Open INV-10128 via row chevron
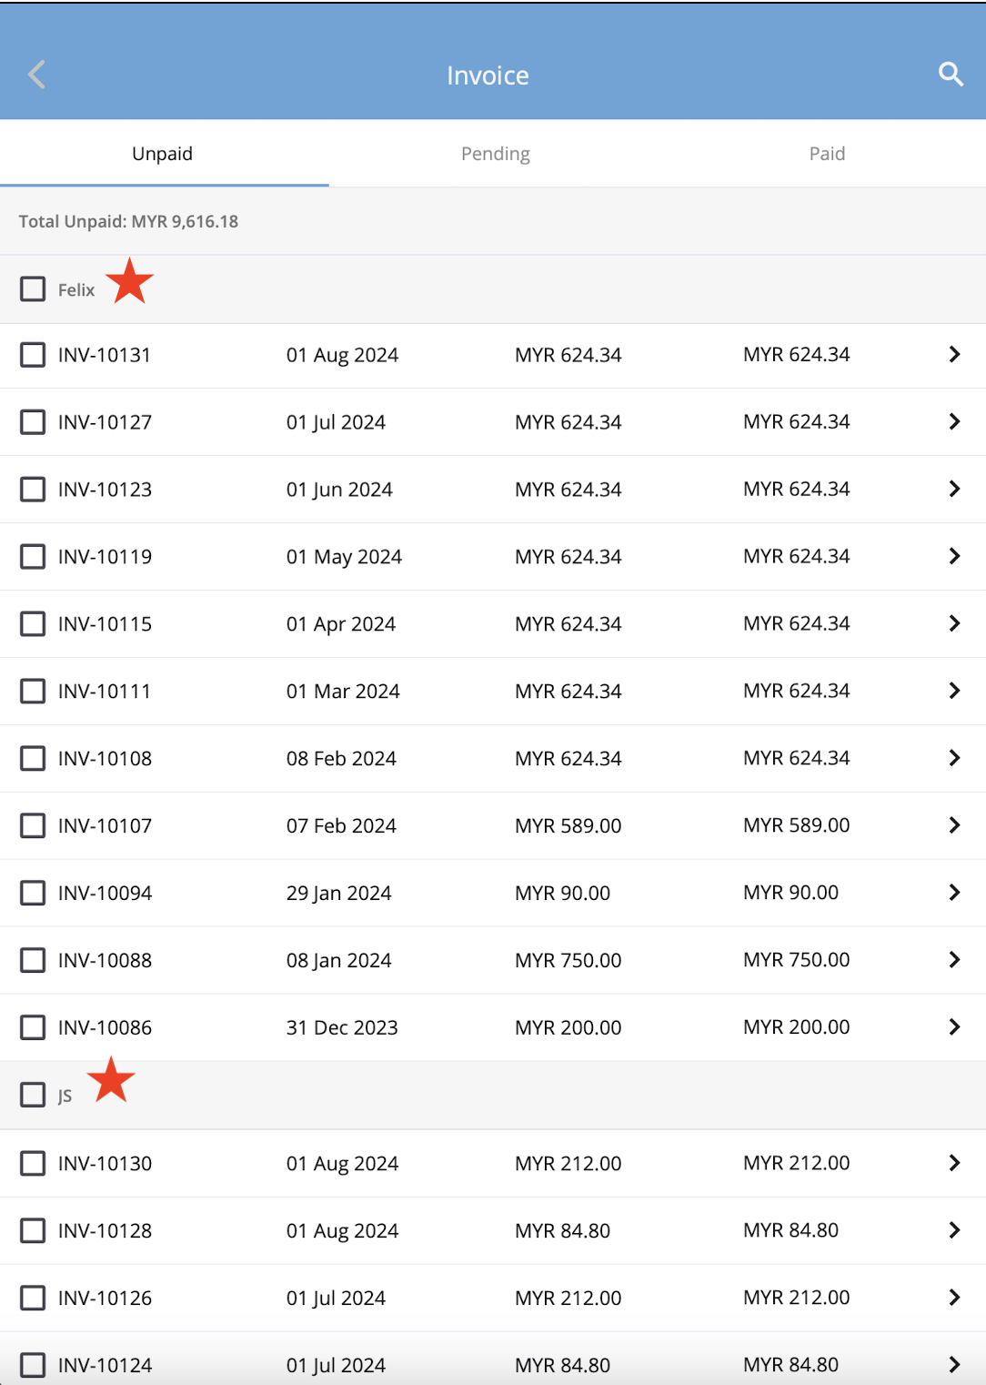 point(954,1230)
